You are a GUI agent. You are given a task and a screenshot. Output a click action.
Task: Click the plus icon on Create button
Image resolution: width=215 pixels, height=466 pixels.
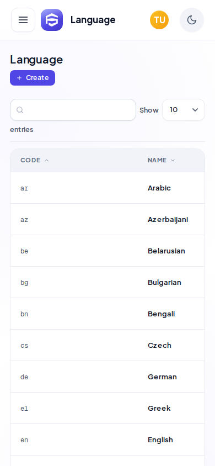point(19,78)
